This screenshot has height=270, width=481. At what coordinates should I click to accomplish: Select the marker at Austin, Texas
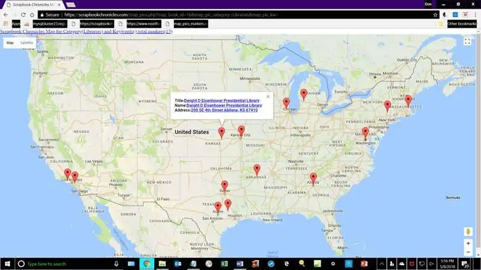pyautogui.click(x=218, y=208)
